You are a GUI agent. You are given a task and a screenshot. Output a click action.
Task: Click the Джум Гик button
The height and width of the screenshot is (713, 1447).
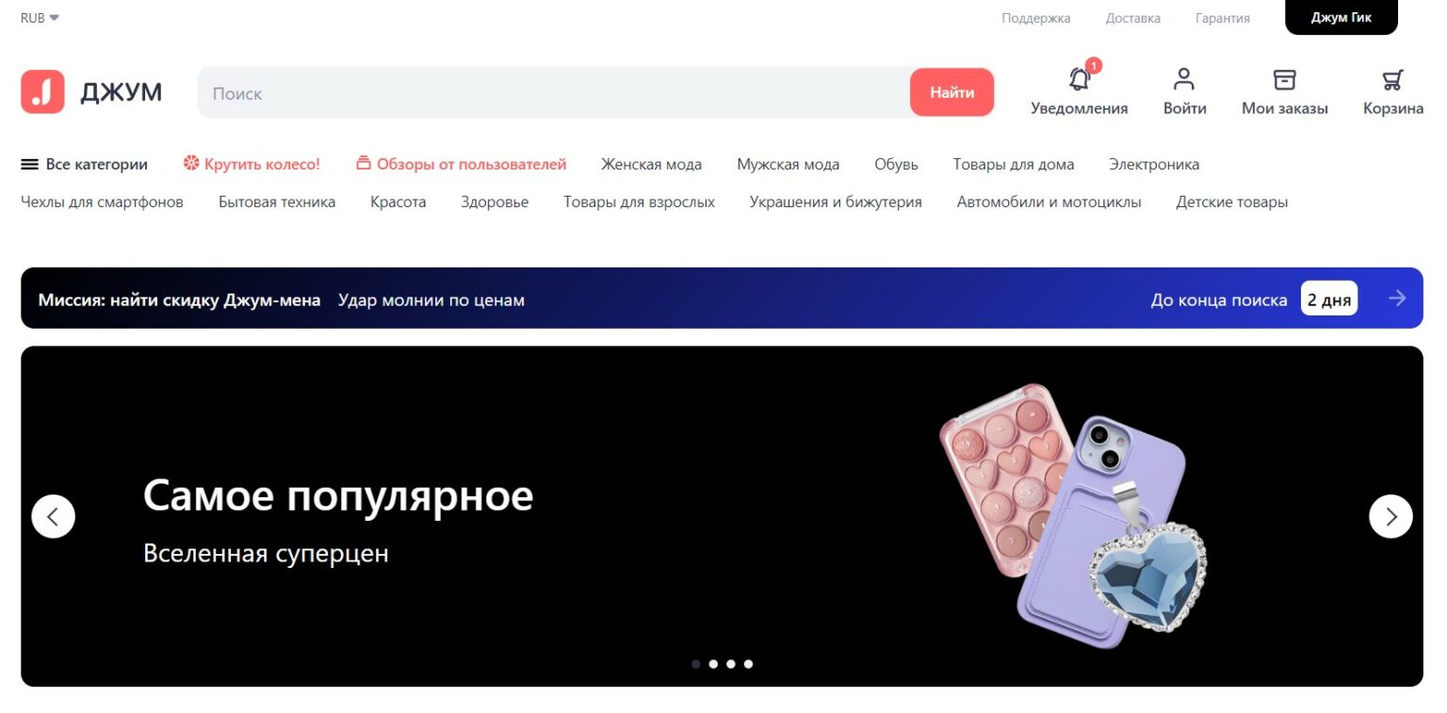pos(1341,18)
